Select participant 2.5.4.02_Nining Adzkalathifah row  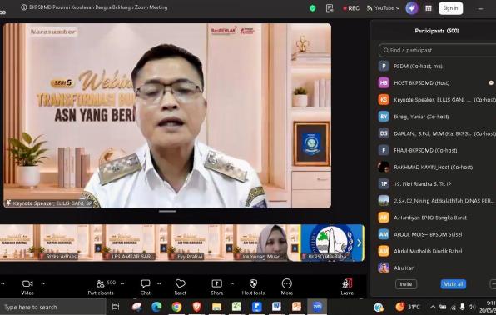[437, 201]
